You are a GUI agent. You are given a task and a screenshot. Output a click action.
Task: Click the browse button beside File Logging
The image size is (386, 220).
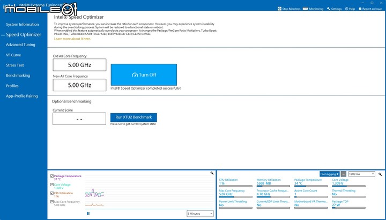[344, 174]
